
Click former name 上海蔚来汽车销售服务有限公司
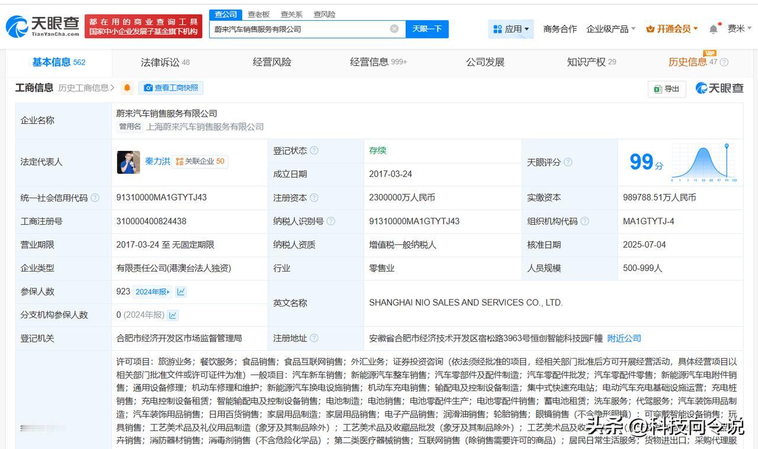tap(205, 127)
